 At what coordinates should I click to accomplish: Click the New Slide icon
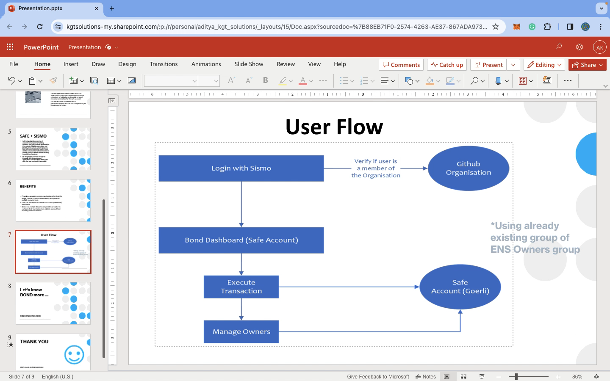[x=74, y=80]
